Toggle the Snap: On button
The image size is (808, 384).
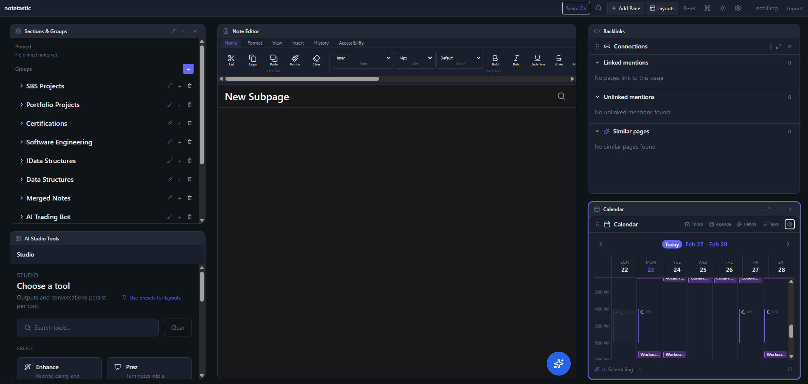click(x=576, y=8)
